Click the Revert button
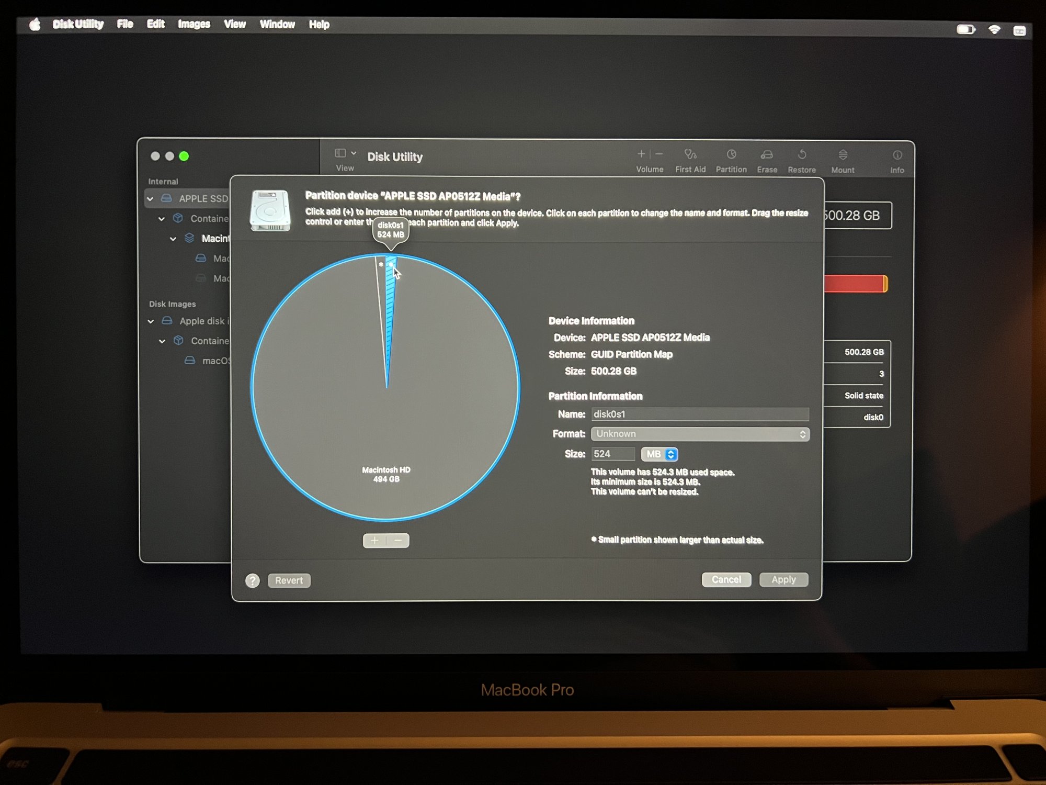Viewport: 1046px width, 785px height. coord(289,581)
